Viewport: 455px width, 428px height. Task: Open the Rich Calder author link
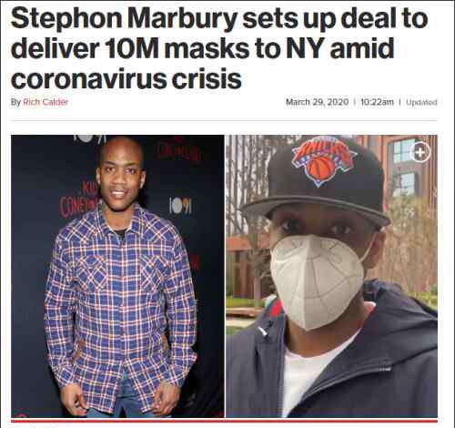[x=45, y=102]
